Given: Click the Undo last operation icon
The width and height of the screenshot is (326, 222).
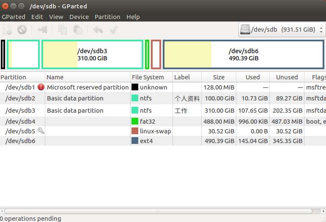Looking at the screenshot, I should coord(98,30).
